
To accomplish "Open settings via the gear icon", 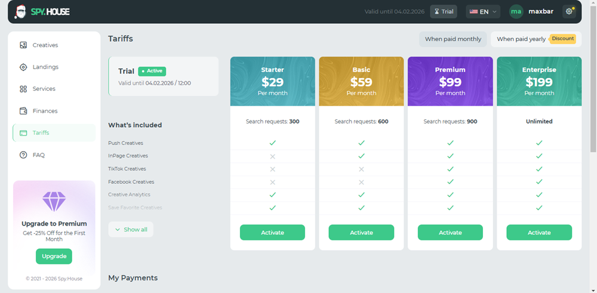I will click(x=569, y=11).
